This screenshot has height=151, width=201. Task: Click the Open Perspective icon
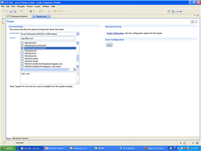[x=169, y=11]
